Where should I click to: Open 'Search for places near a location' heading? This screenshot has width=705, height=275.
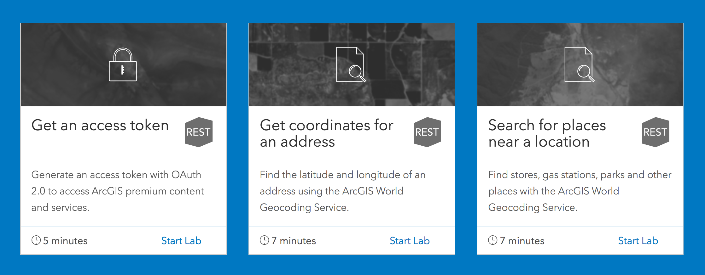pyautogui.click(x=547, y=133)
